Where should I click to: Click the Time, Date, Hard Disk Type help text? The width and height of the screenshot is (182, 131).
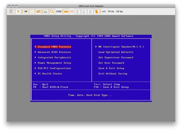click(x=90, y=95)
